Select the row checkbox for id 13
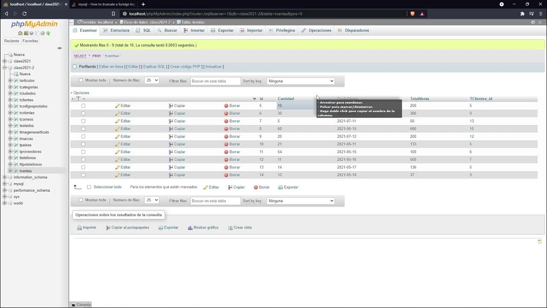The height and width of the screenshot is (308, 547). pos(83,167)
